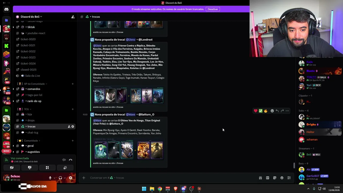343x193 pixels.
Task: Click the @Satturn_O mention in trade header
Action: coord(146,115)
